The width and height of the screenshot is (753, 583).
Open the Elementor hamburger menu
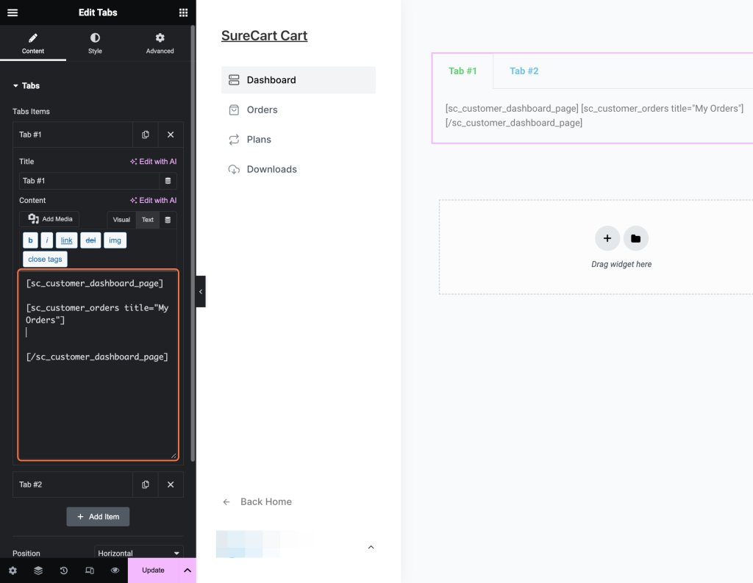12,12
